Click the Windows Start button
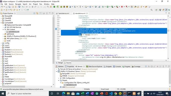 [x=3, y=94]
